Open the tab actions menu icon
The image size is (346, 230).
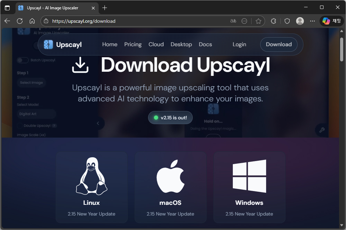7,8
